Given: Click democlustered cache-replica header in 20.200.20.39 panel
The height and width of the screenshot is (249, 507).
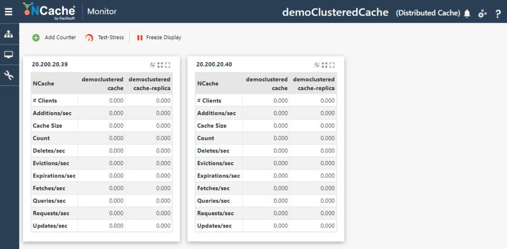Looking at the screenshot, I should 149,84.
